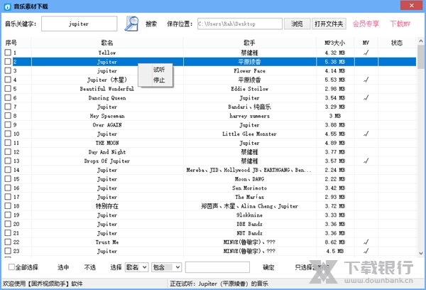426x290 pixels.
Task: Tick the checkbox for row 2 Jupiter
Action: pos(8,62)
